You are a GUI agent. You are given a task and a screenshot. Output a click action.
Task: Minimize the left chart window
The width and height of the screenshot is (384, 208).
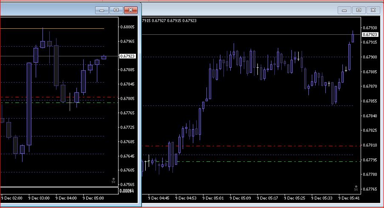(102, 10)
